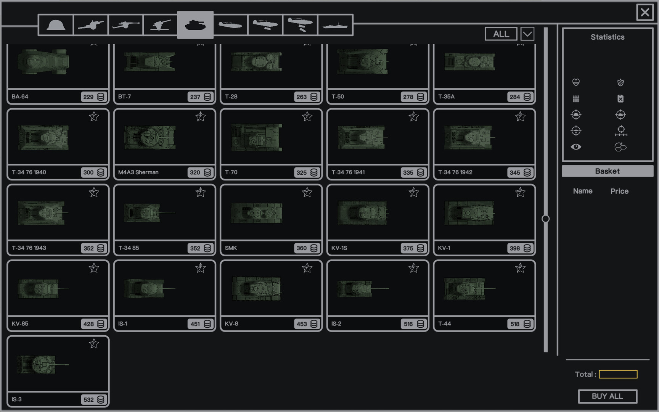This screenshot has width=659, height=412.
Task: Mark IS-3 as favorite with star
Action: [94, 344]
